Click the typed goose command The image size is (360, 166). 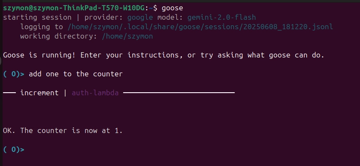[x=172, y=8]
